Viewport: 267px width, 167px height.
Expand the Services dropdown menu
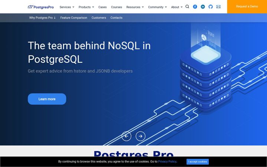tap(67, 7)
